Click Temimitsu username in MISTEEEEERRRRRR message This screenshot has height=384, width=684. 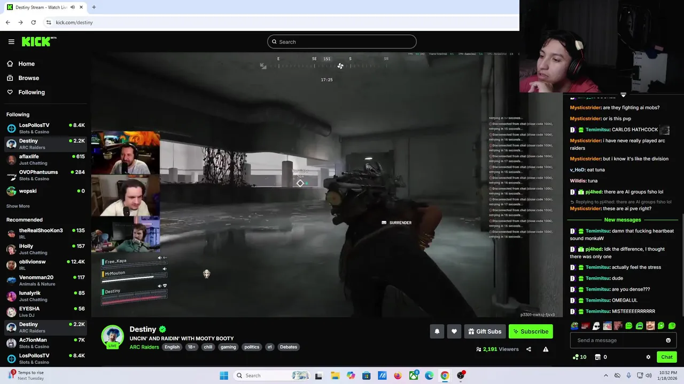(598, 311)
